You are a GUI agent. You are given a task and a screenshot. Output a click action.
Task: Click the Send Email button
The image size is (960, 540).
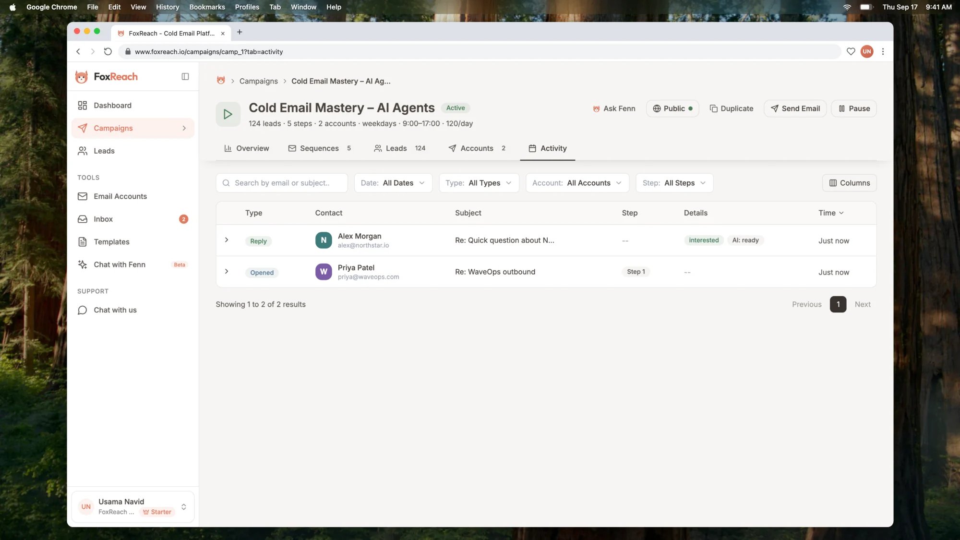[795, 108]
